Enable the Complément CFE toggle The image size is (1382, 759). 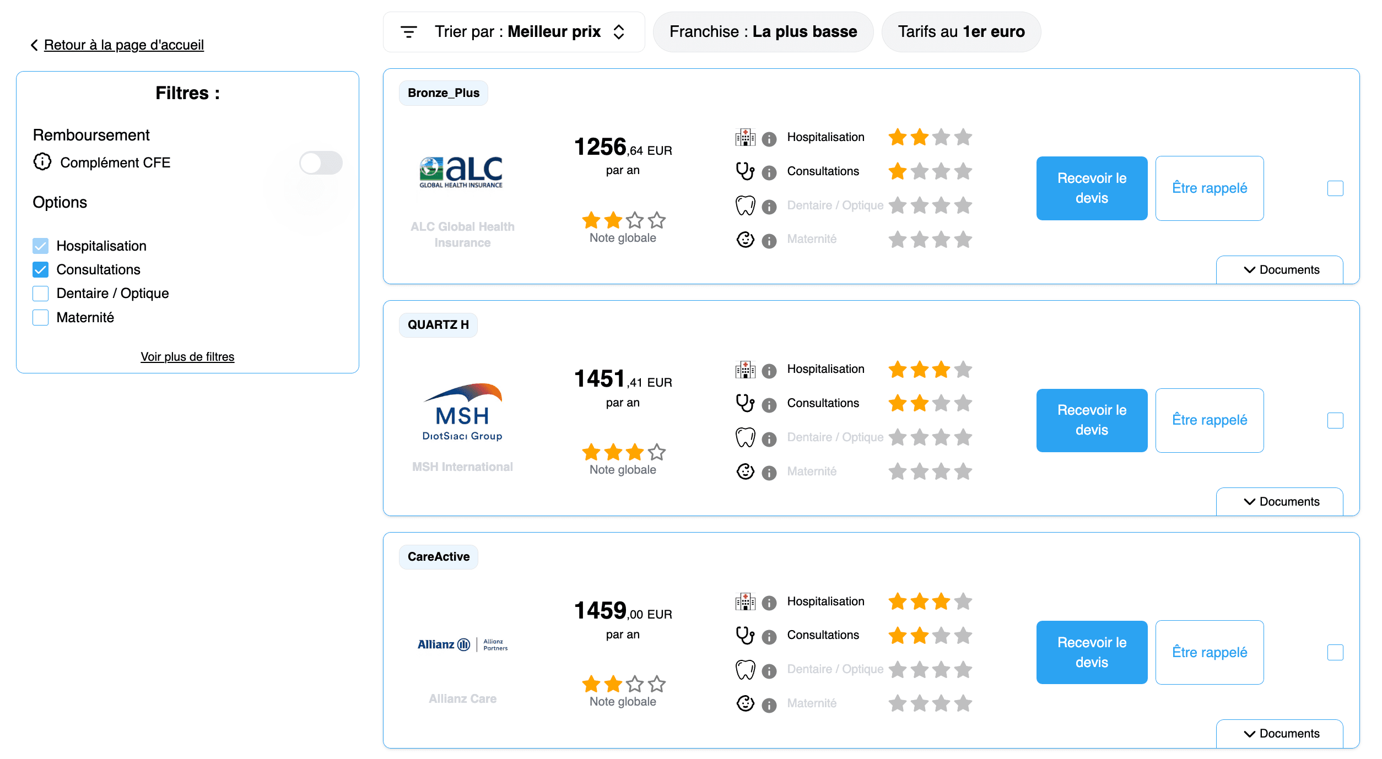pos(321,163)
